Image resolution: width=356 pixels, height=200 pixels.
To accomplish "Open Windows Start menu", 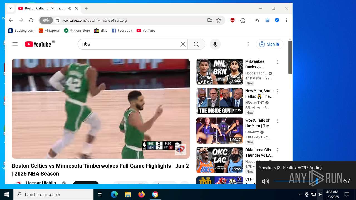I will [7, 194].
